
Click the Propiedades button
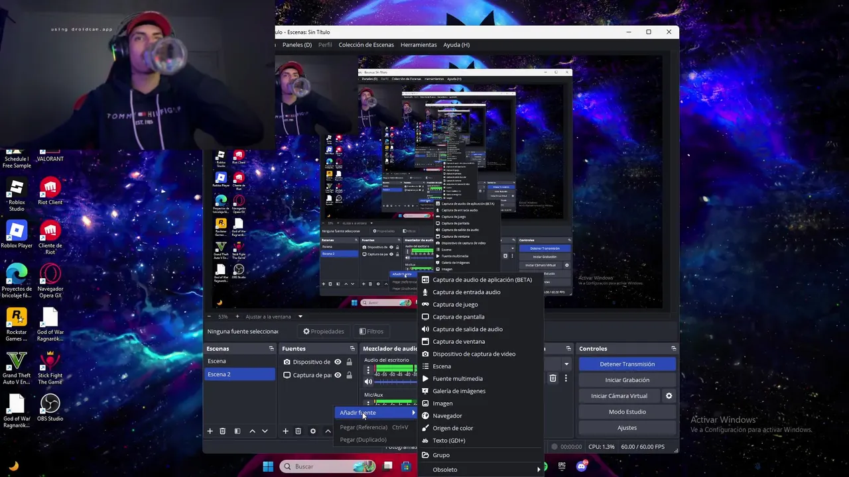[x=324, y=331]
